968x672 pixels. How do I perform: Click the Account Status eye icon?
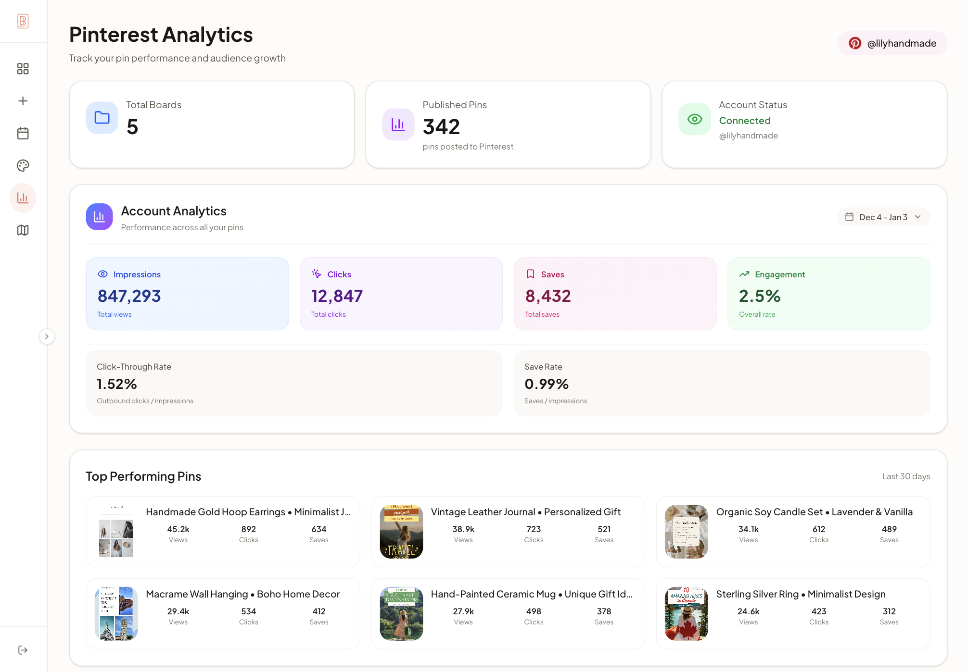tap(694, 119)
